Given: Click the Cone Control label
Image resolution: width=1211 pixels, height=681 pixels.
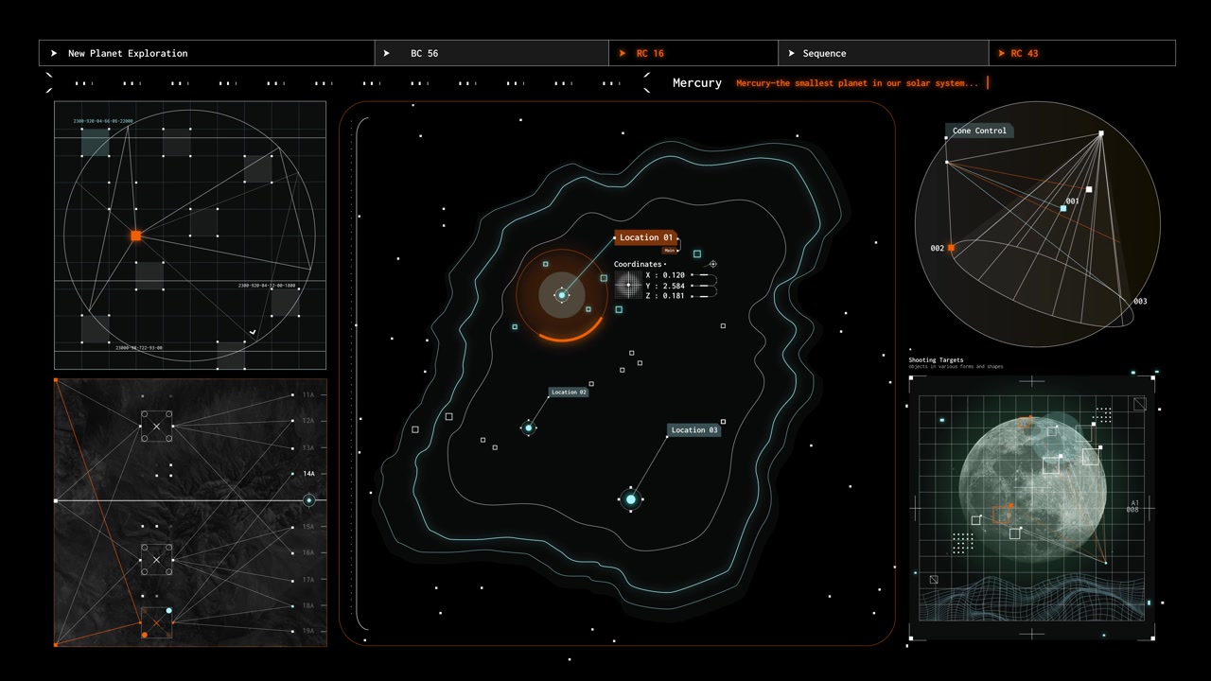Looking at the screenshot, I should coord(979,131).
